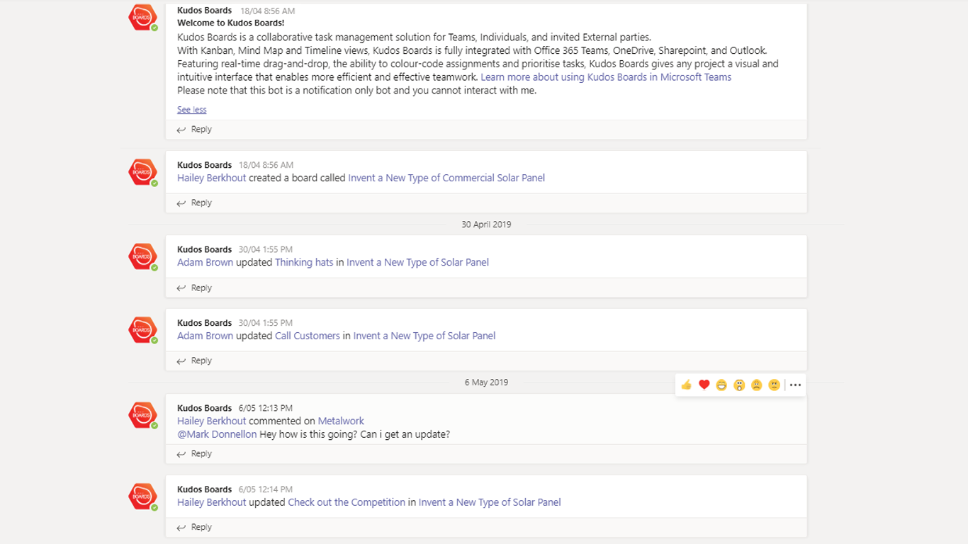Click the @Mark Donnellon mention
The width and height of the screenshot is (968, 544).
(x=217, y=435)
